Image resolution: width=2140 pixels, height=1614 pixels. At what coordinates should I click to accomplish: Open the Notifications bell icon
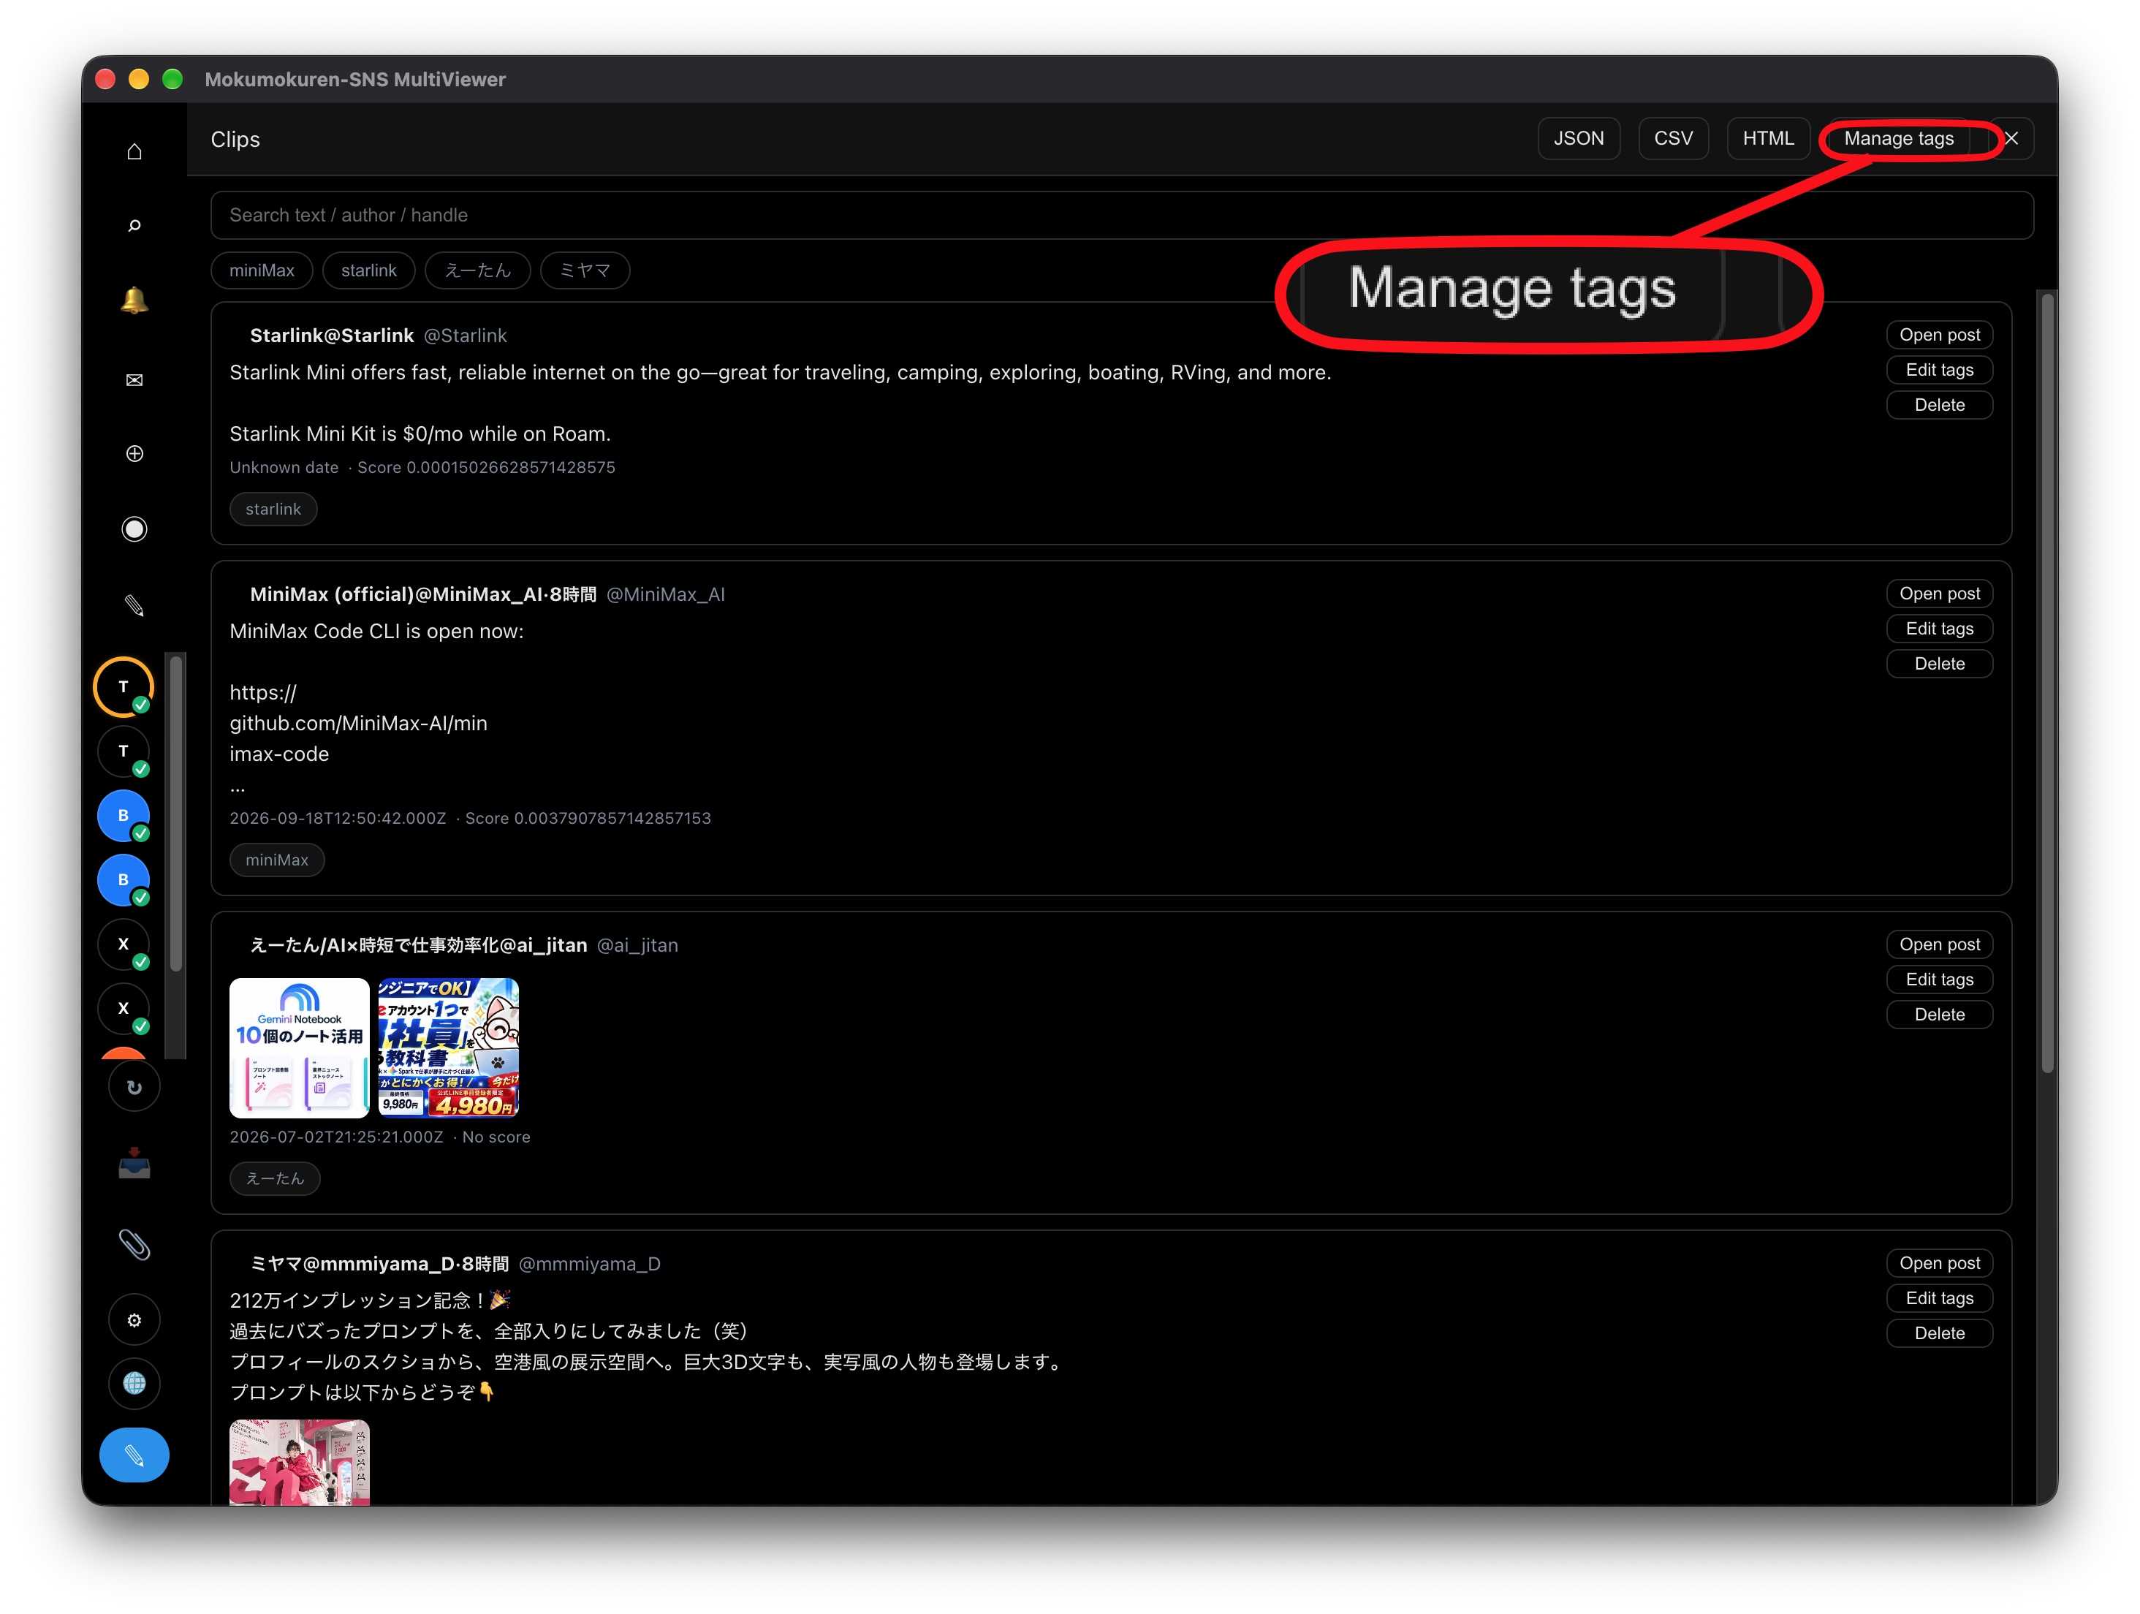coord(134,301)
